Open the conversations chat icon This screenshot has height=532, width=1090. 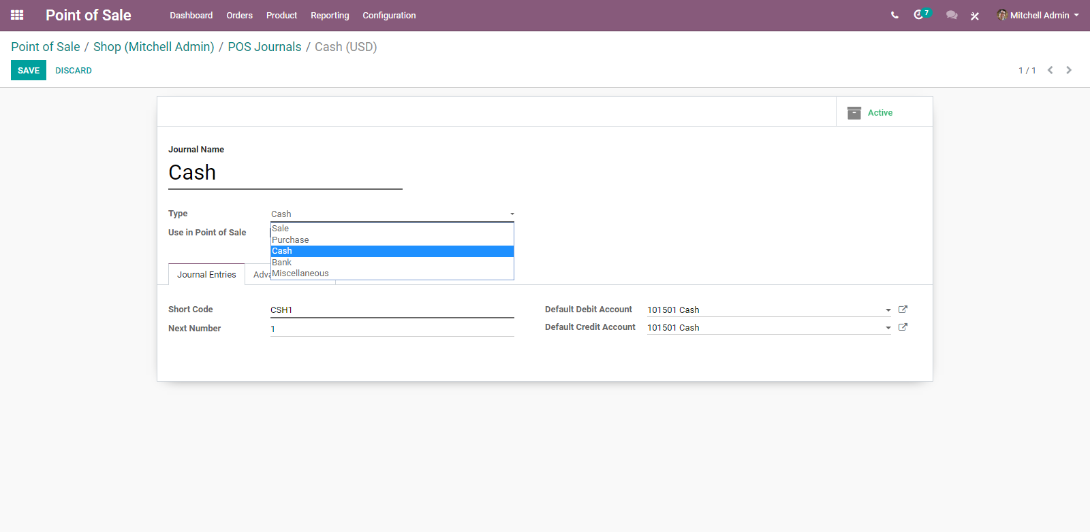(952, 15)
